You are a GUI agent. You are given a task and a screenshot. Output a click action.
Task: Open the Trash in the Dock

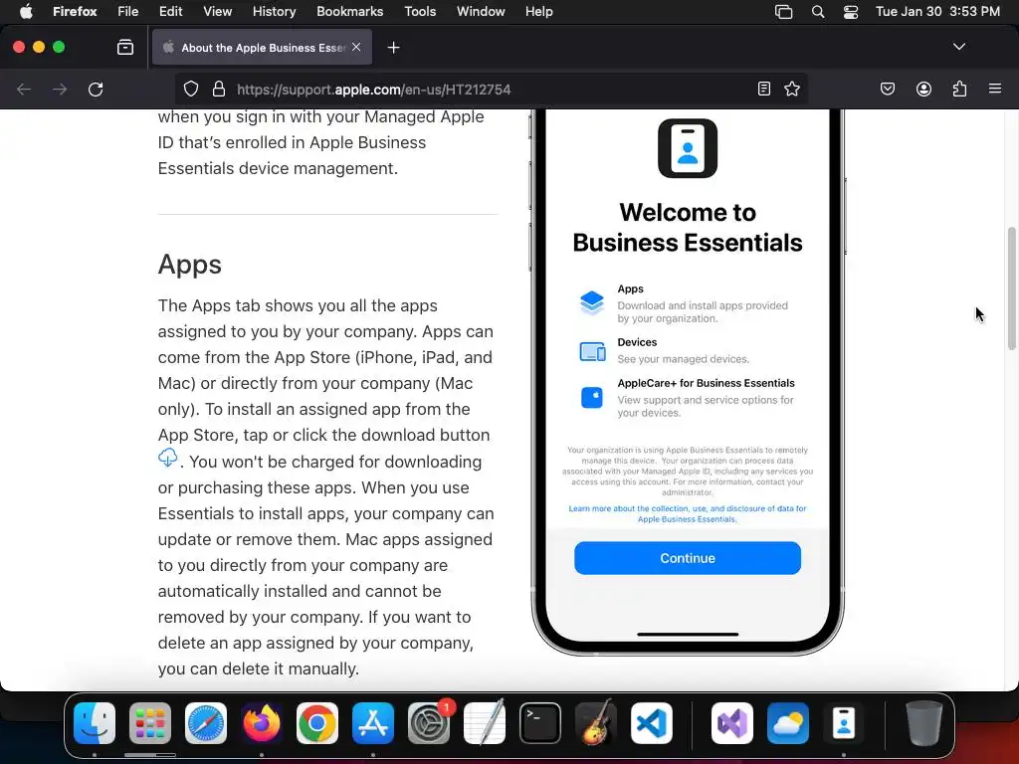(x=923, y=723)
